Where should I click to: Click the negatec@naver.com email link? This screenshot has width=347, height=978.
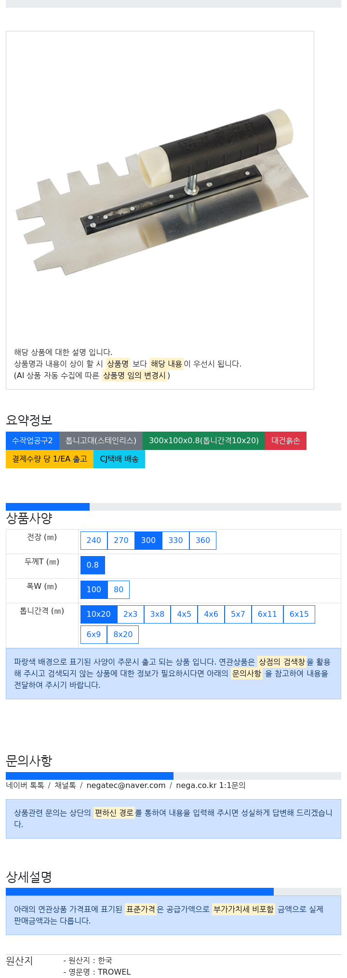(x=126, y=785)
